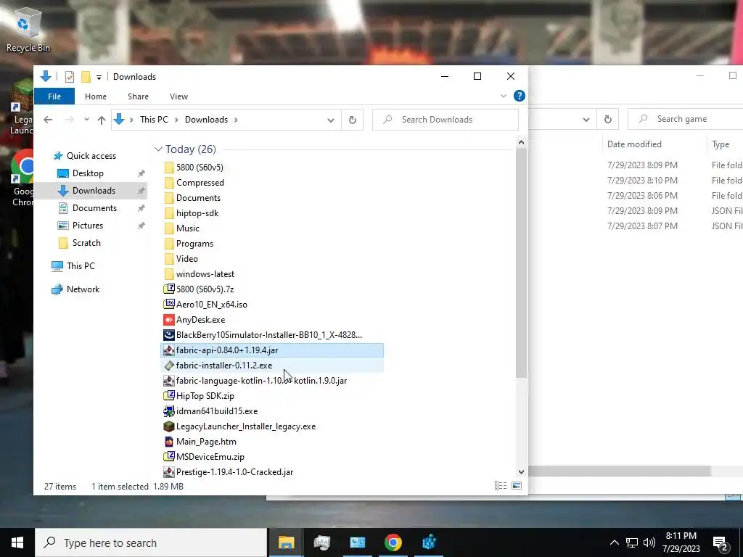Select the MSDeviceEmu.zip file

210,457
